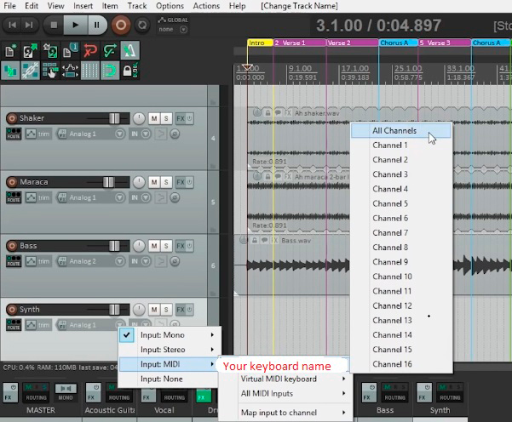
Task: Start recording with the red Record button
Action: click(x=121, y=26)
